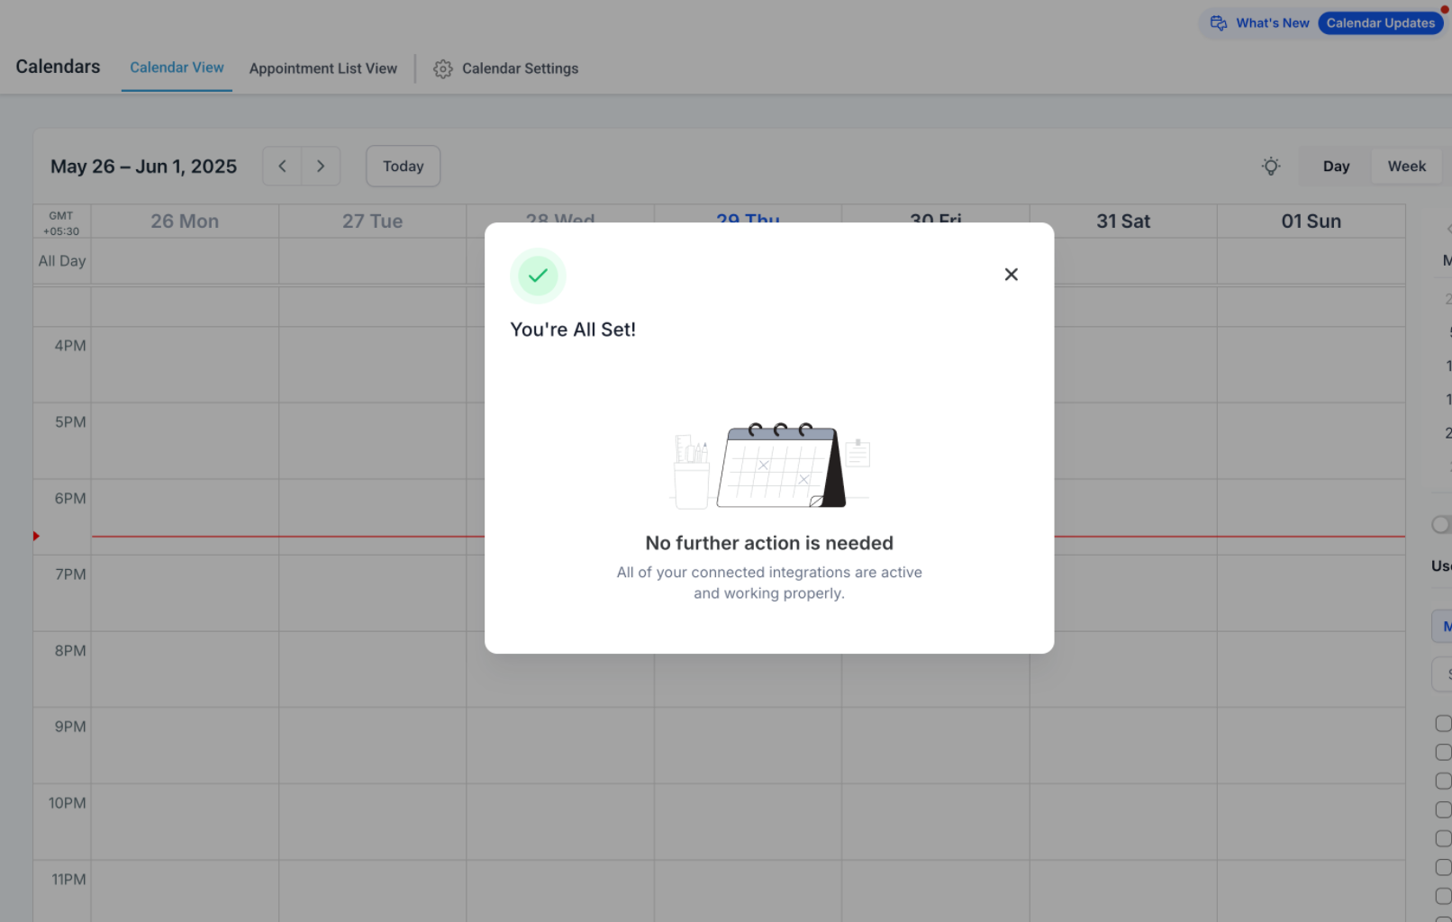
Task: Open Calendar Settings gear icon
Action: click(442, 69)
